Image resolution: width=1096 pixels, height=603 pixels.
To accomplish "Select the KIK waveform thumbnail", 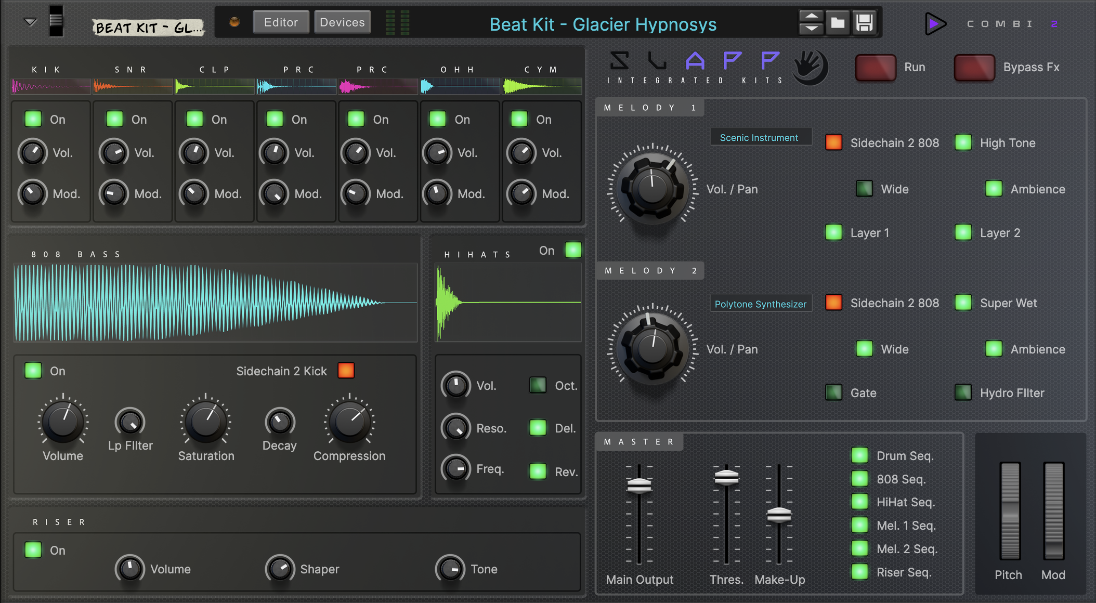I will (51, 86).
